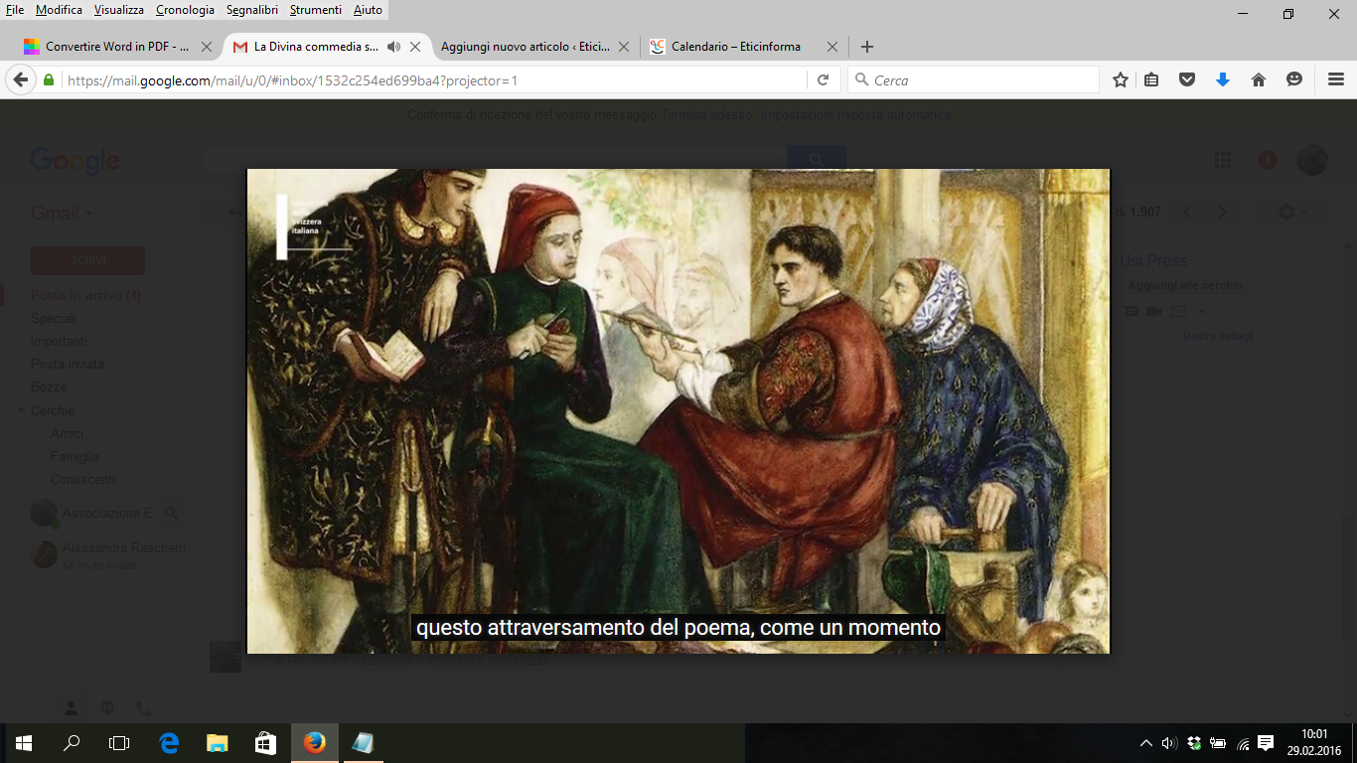Open hangouts phone calls icon

[143, 708]
